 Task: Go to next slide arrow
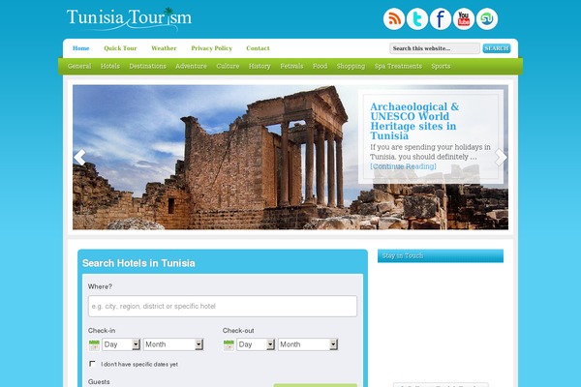click(501, 158)
